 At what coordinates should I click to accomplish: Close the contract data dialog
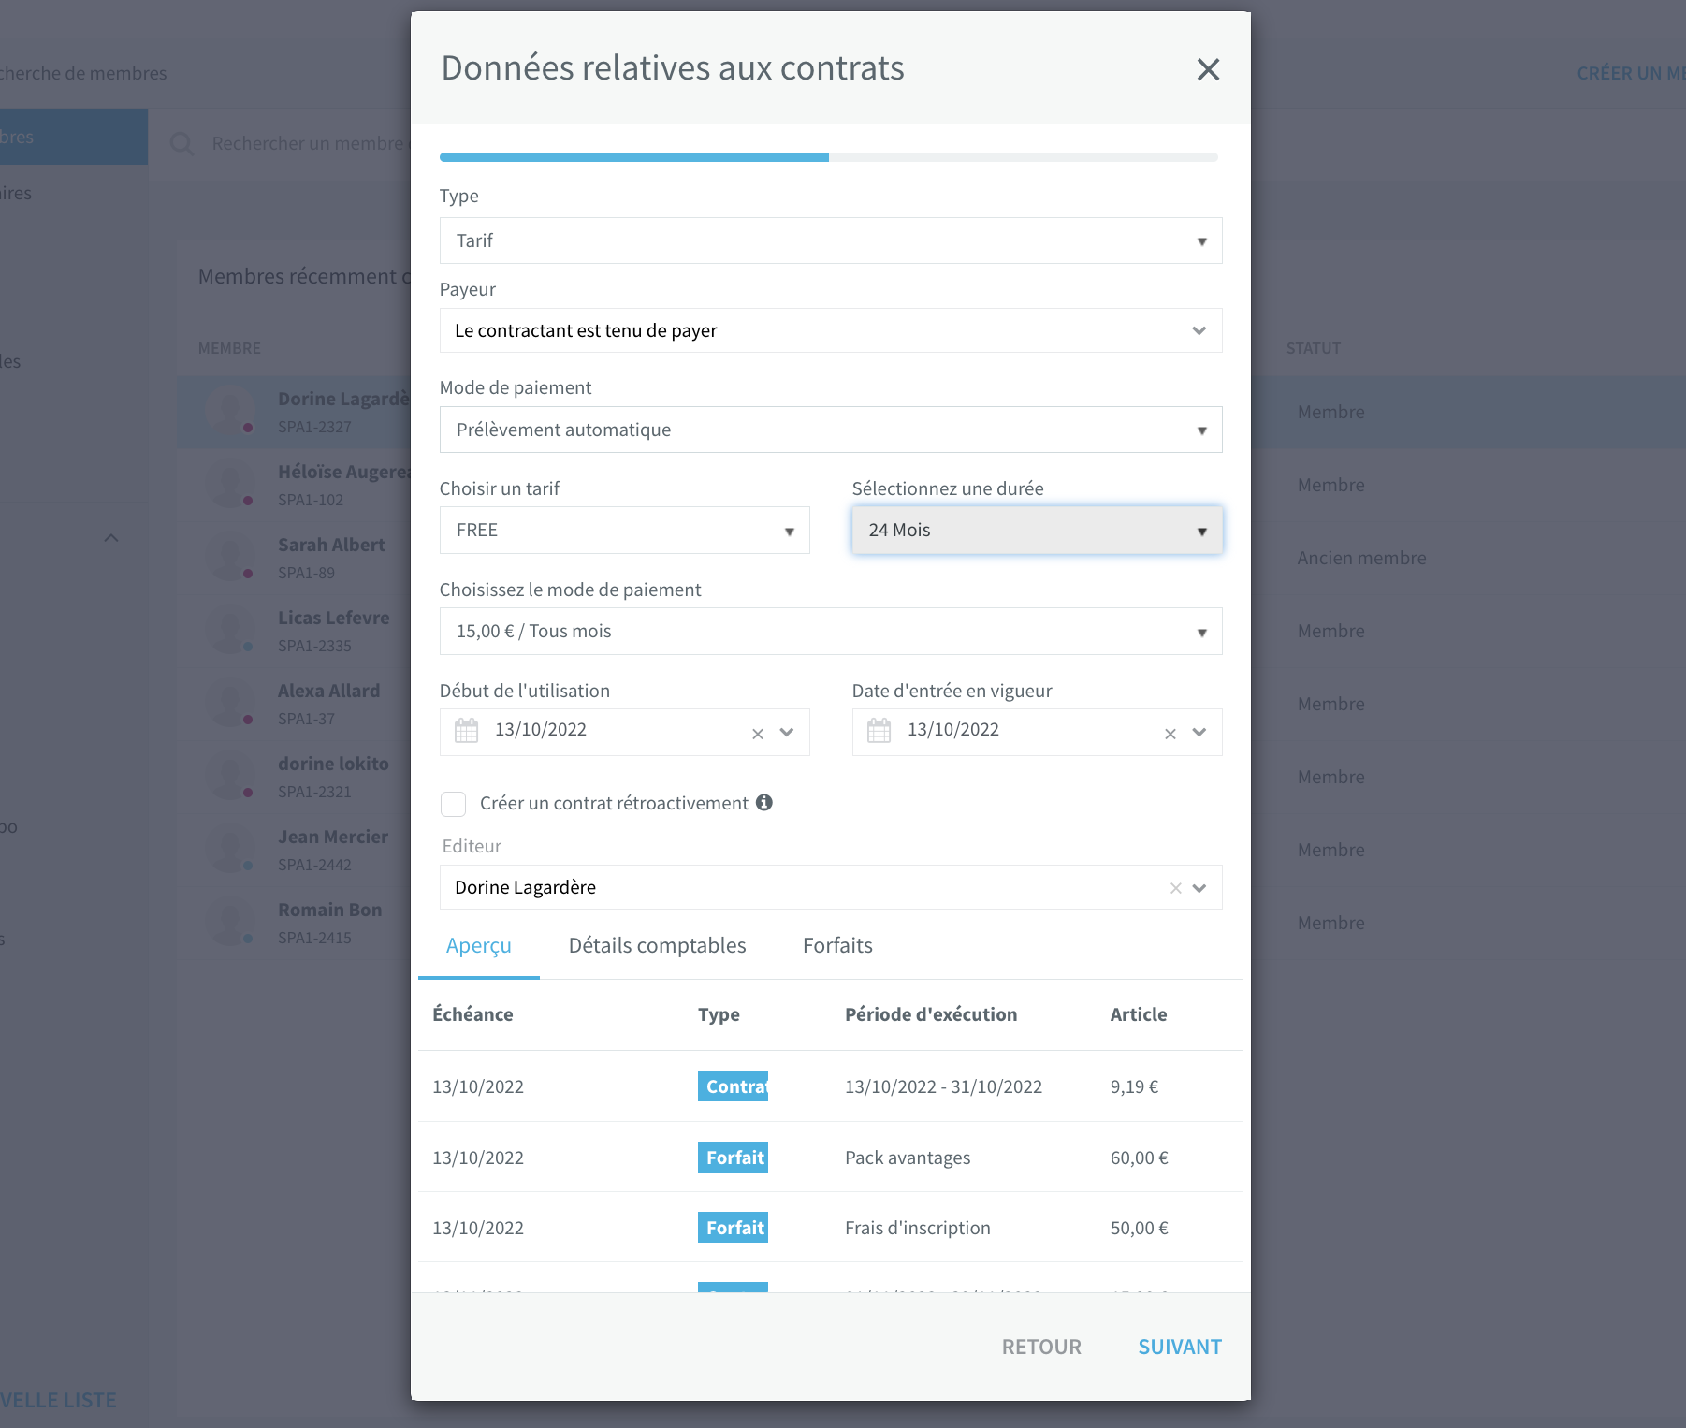point(1208,69)
